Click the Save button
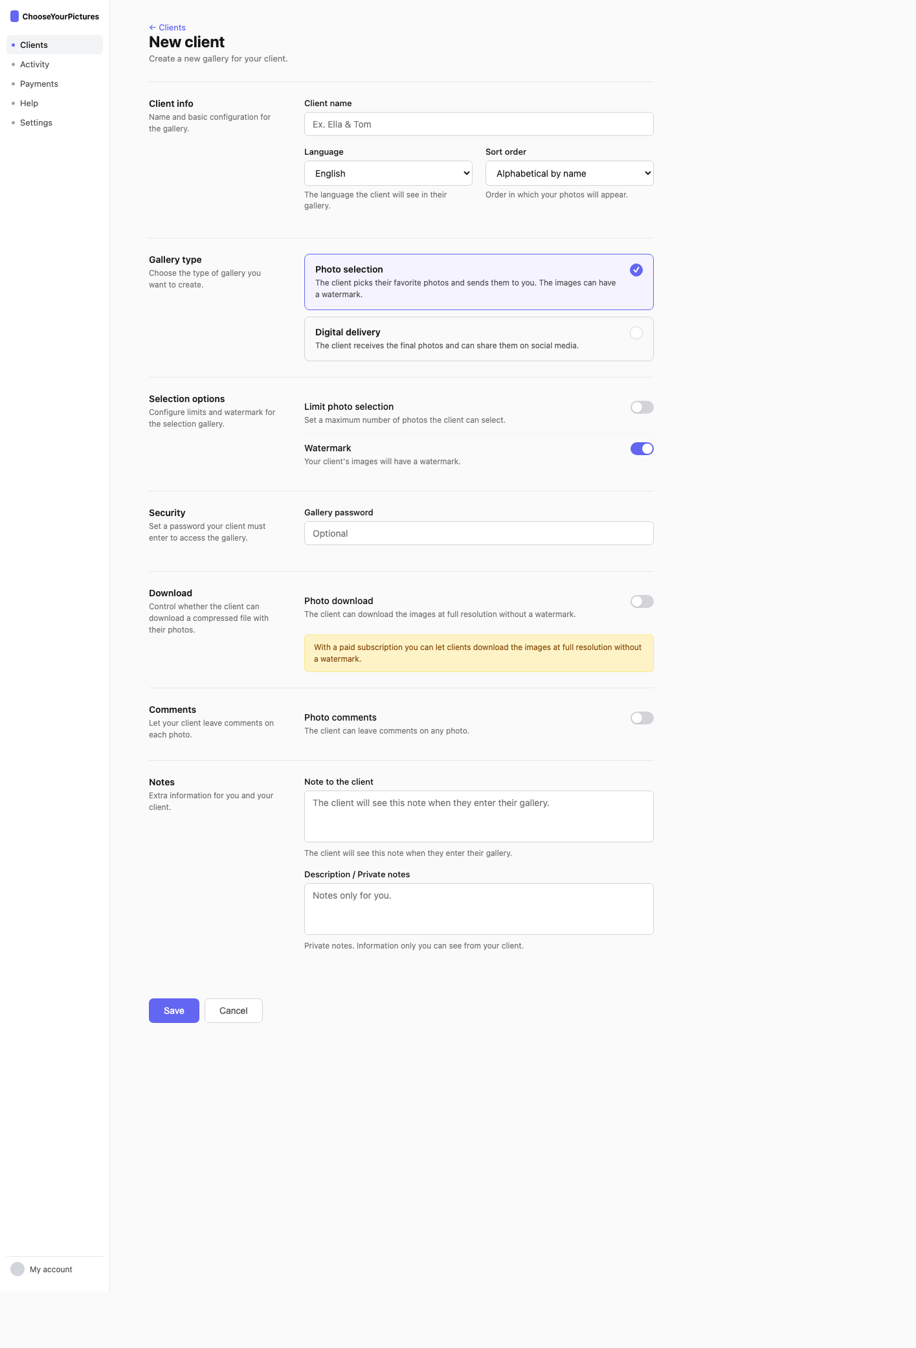 click(x=173, y=1011)
